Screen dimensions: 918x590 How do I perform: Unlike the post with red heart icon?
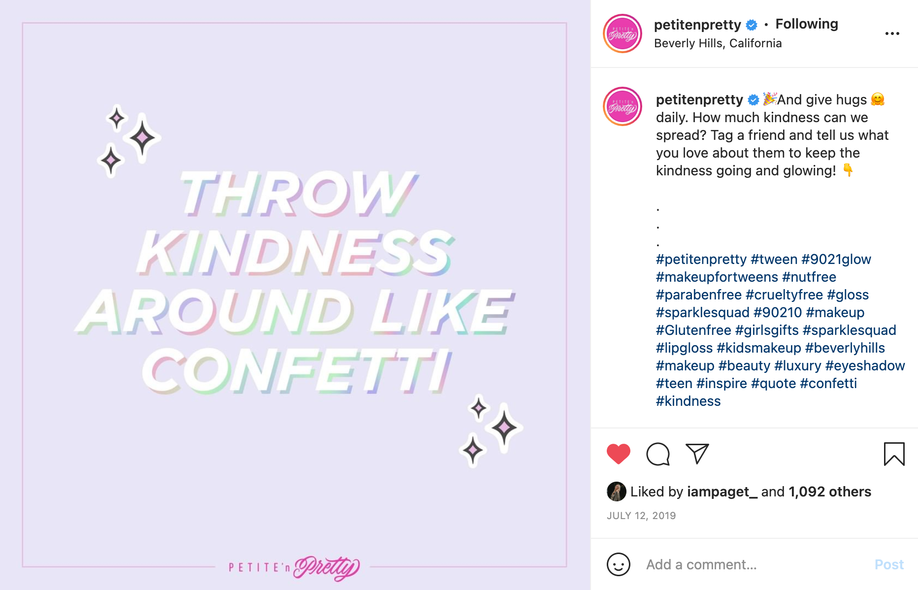point(619,454)
